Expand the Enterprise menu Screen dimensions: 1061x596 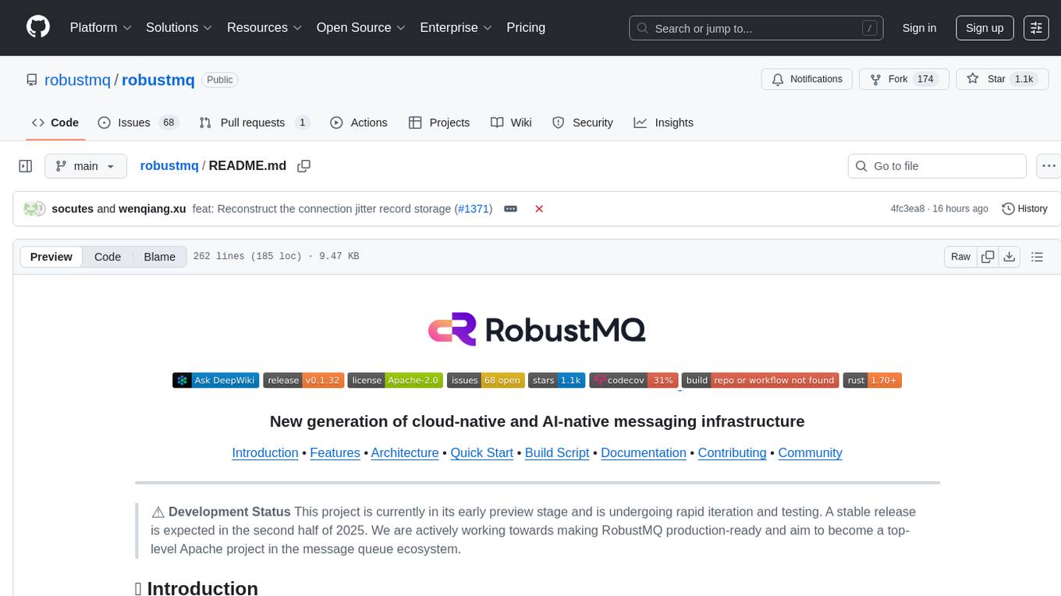pos(456,27)
